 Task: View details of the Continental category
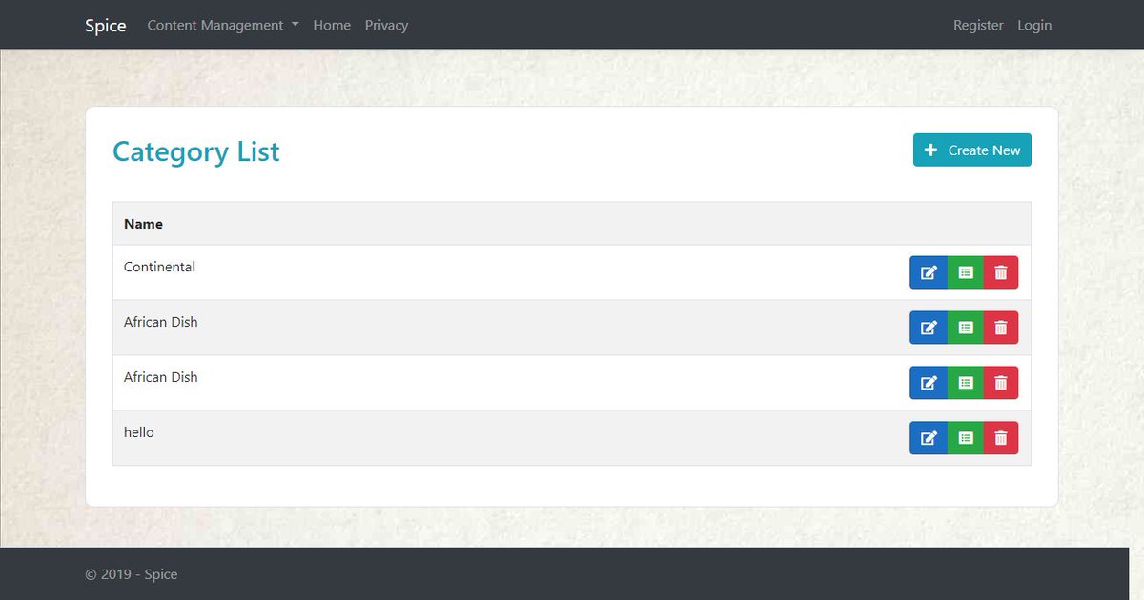point(966,272)
